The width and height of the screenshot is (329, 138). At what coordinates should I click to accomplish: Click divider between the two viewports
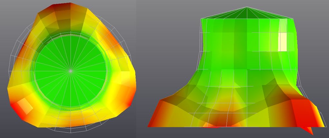click(x=136, y=69)
